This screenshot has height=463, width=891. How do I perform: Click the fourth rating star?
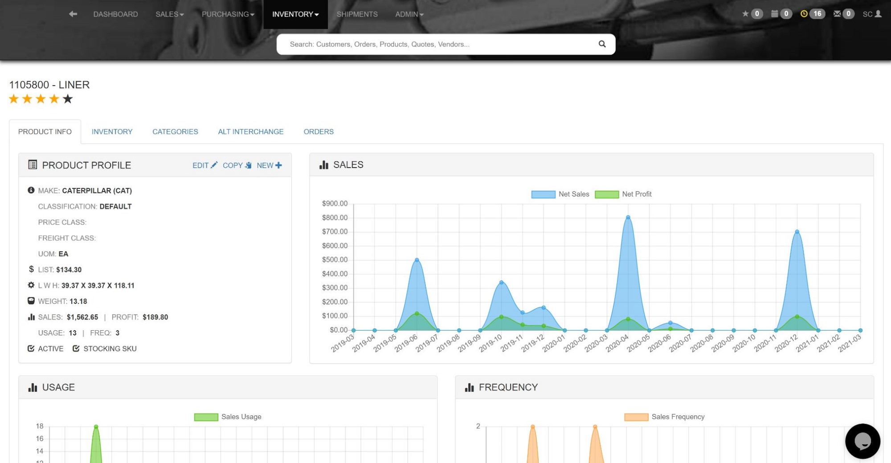[x=54, y=99]
